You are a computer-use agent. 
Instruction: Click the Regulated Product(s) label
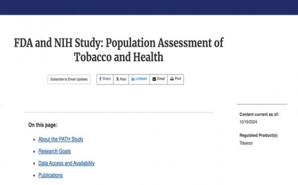(258, 136)
